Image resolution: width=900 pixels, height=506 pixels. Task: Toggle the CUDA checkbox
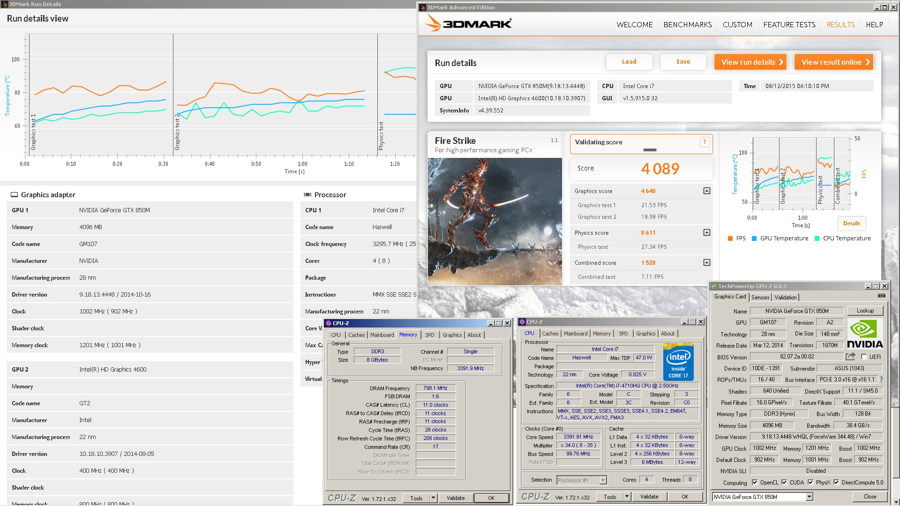point(784,482)
